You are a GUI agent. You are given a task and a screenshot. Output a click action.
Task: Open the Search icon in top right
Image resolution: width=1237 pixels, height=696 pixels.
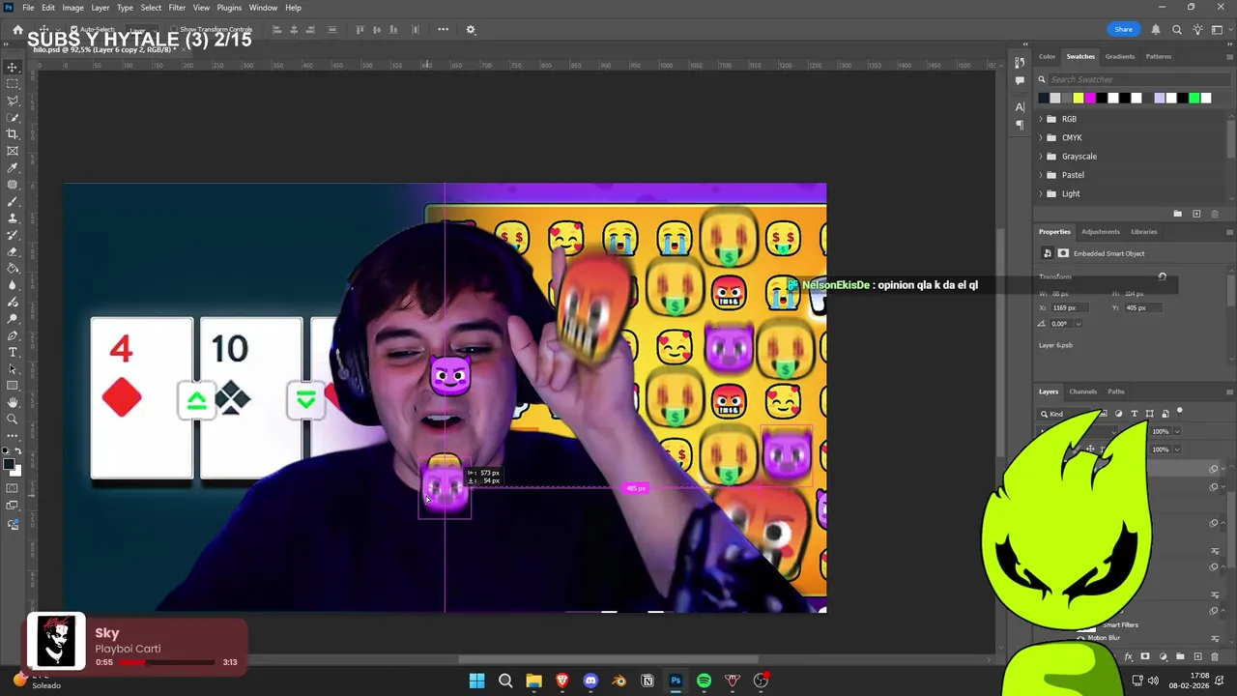click(1176, 29)
